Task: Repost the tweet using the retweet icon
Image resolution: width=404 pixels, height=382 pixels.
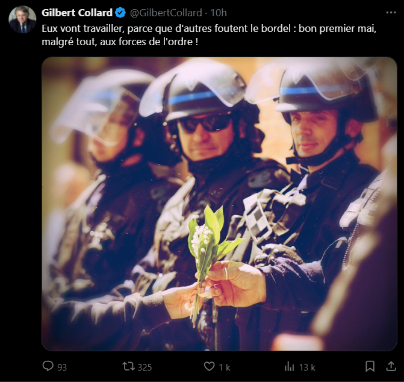Action: [128, 366]
